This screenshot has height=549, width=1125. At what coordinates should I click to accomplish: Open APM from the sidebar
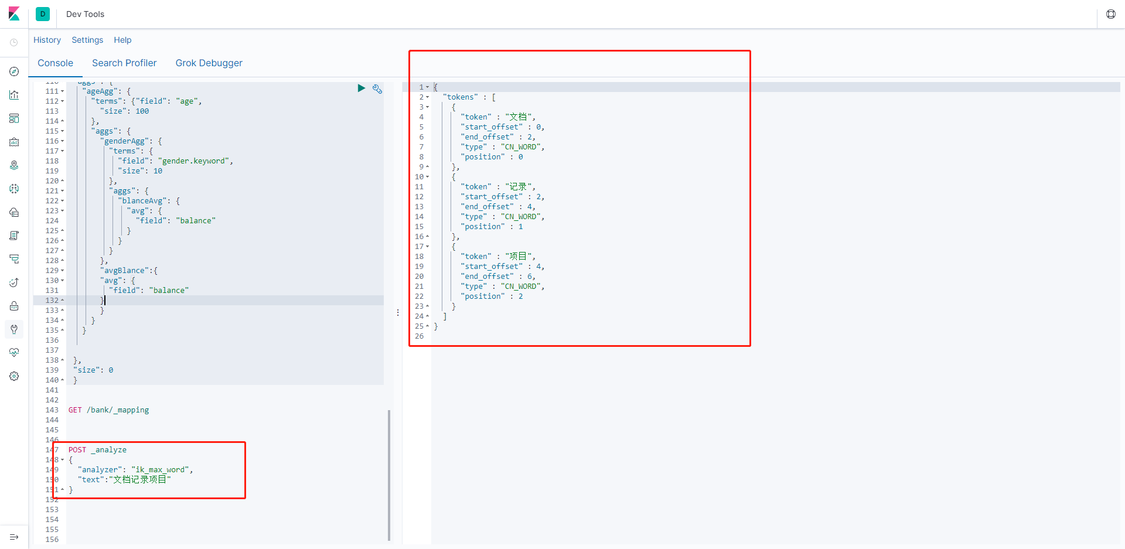pyautogui.click(x=14, y=259)
